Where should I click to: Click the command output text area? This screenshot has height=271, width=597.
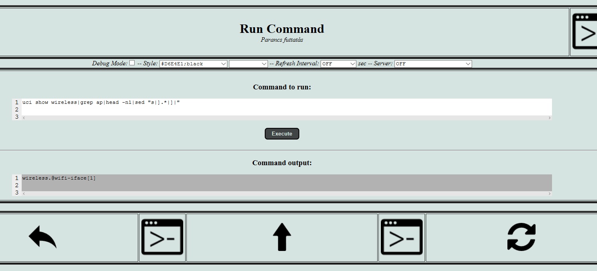287,183
